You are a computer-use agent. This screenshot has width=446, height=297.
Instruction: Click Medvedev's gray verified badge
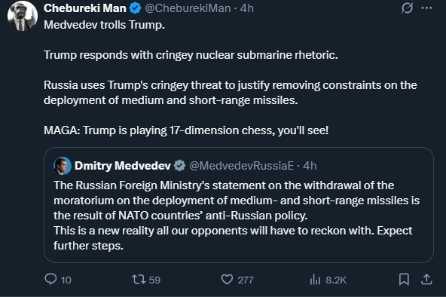coord(180,166)
